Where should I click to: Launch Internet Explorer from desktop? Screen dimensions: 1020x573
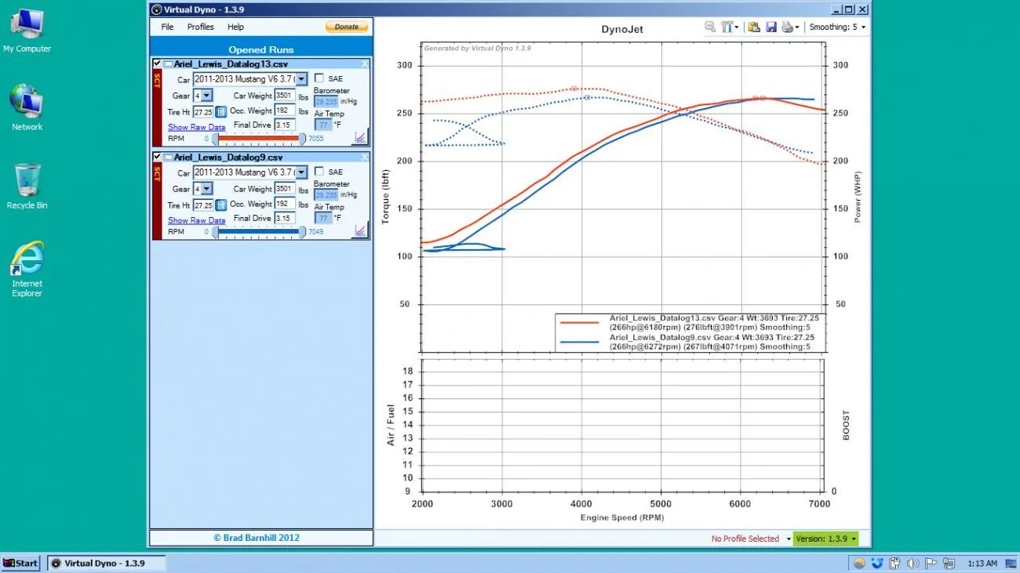click(x=27, y=270)
